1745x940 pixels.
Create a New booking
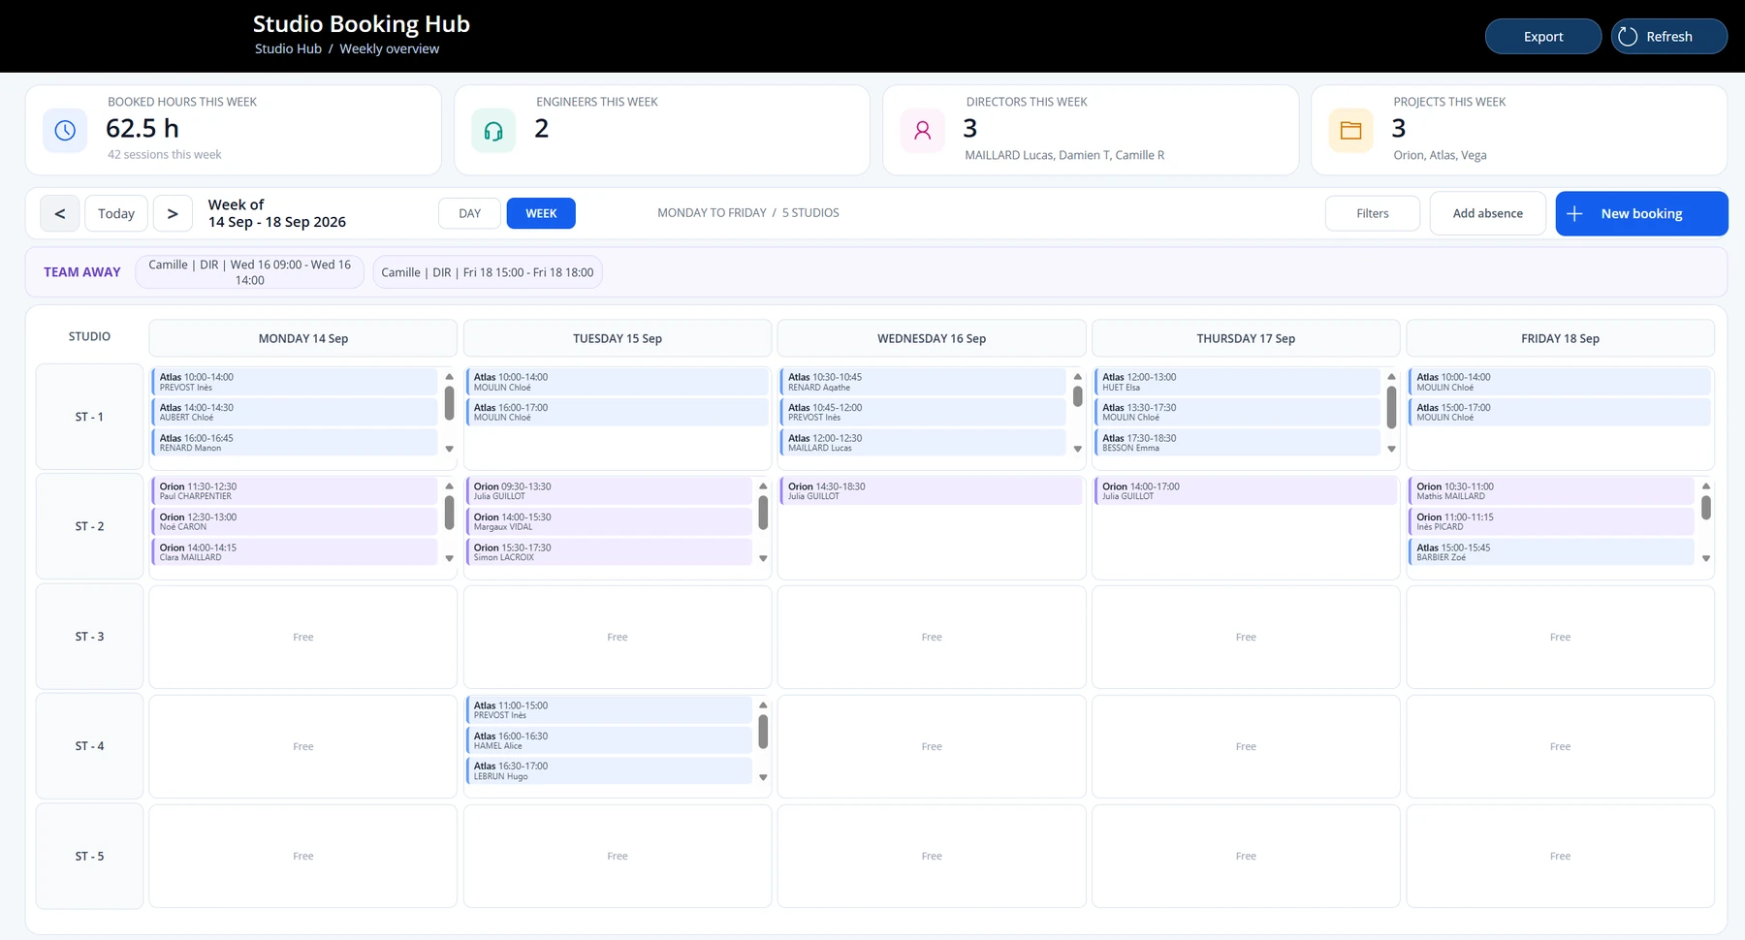pos(1641,213)
